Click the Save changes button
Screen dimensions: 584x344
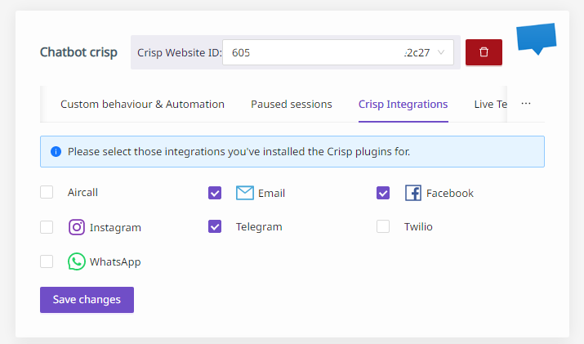coord(87,300)
